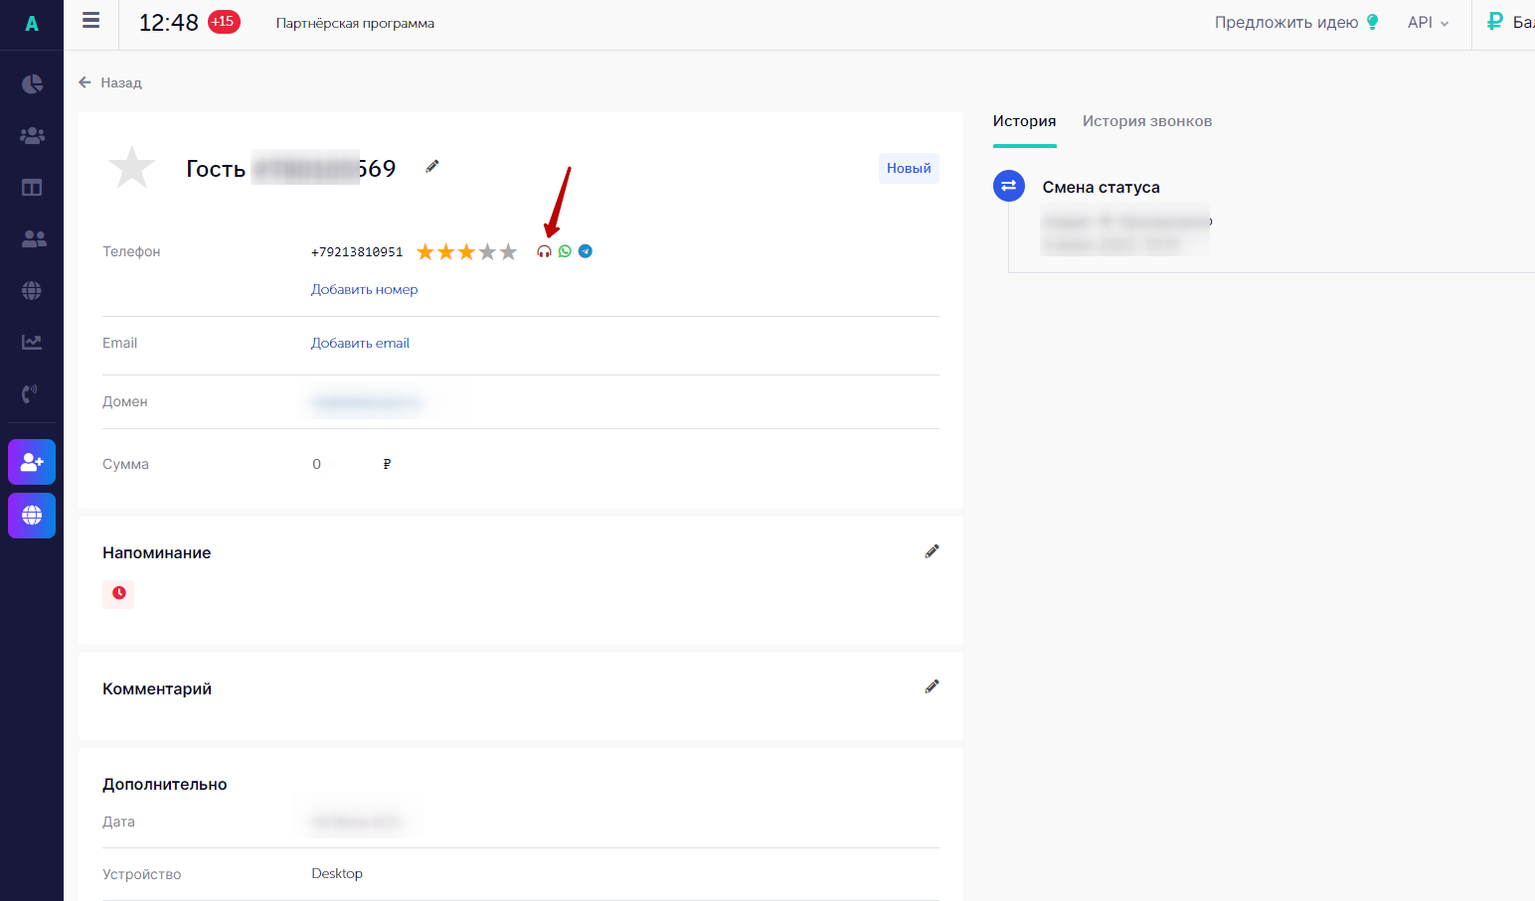Open the pie chart dashboard sidebar icon
The image size is (1535, 901).
pos(32,83)
